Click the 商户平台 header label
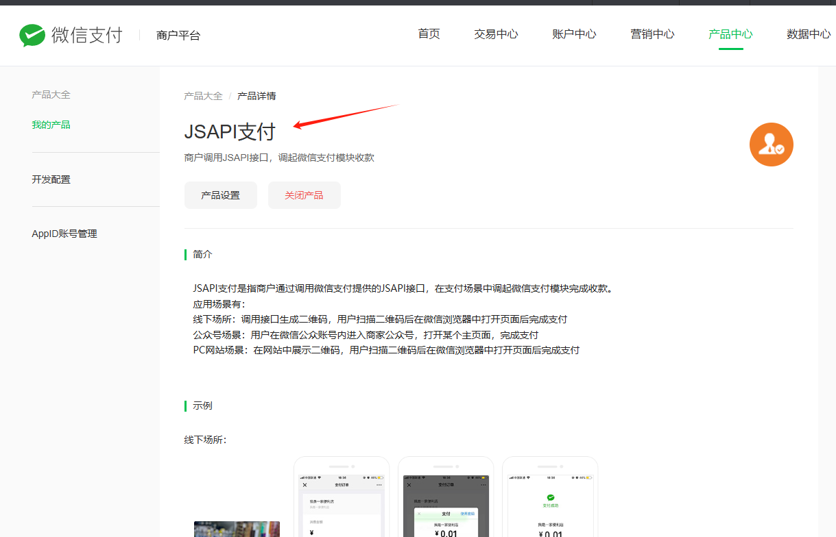Screen dimensions: 836x537 point(178,36)
